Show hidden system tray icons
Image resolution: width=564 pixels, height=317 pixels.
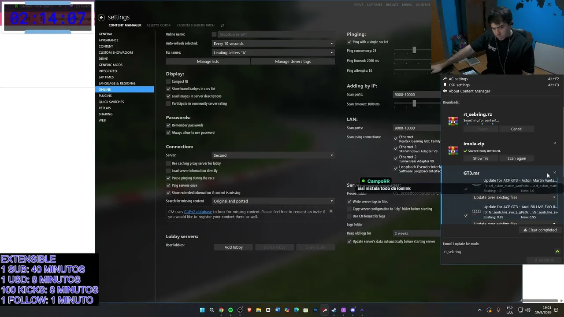tap(480, 310)
